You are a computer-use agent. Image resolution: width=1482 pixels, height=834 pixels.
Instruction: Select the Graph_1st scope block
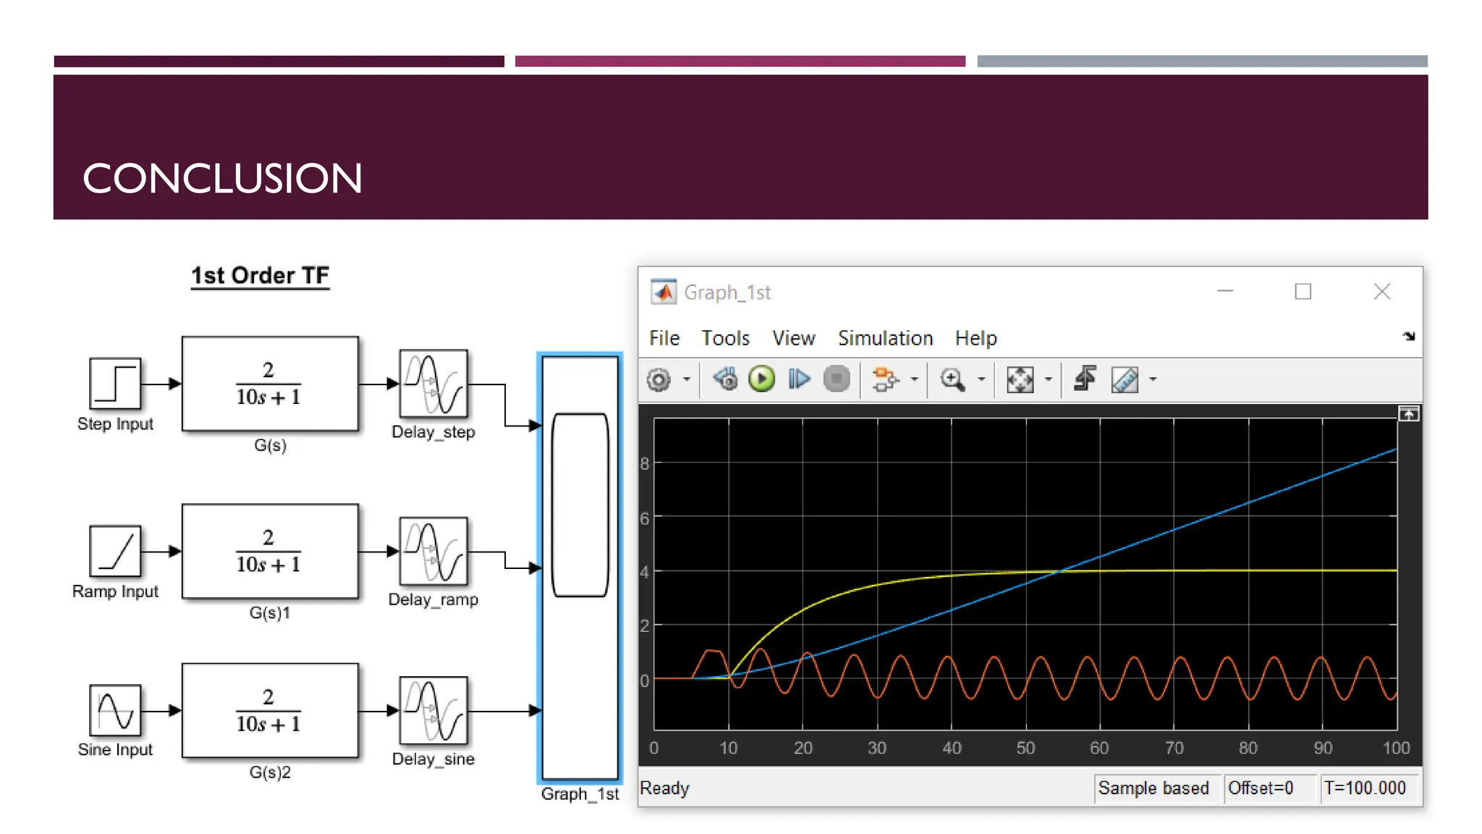(580, 568)
